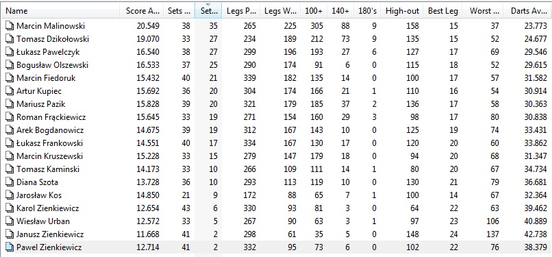Click darts average value 23.773
The width and height of the screenshot is (552, 257).
tap(535, 26)
